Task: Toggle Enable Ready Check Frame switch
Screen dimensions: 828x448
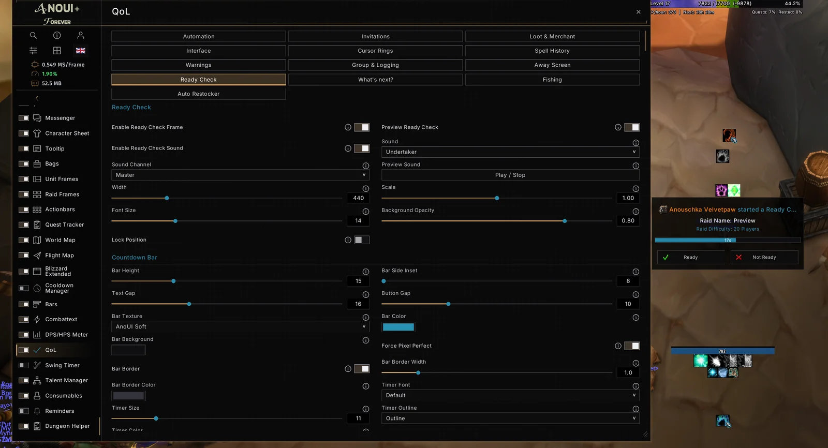Action: point(362,127)
